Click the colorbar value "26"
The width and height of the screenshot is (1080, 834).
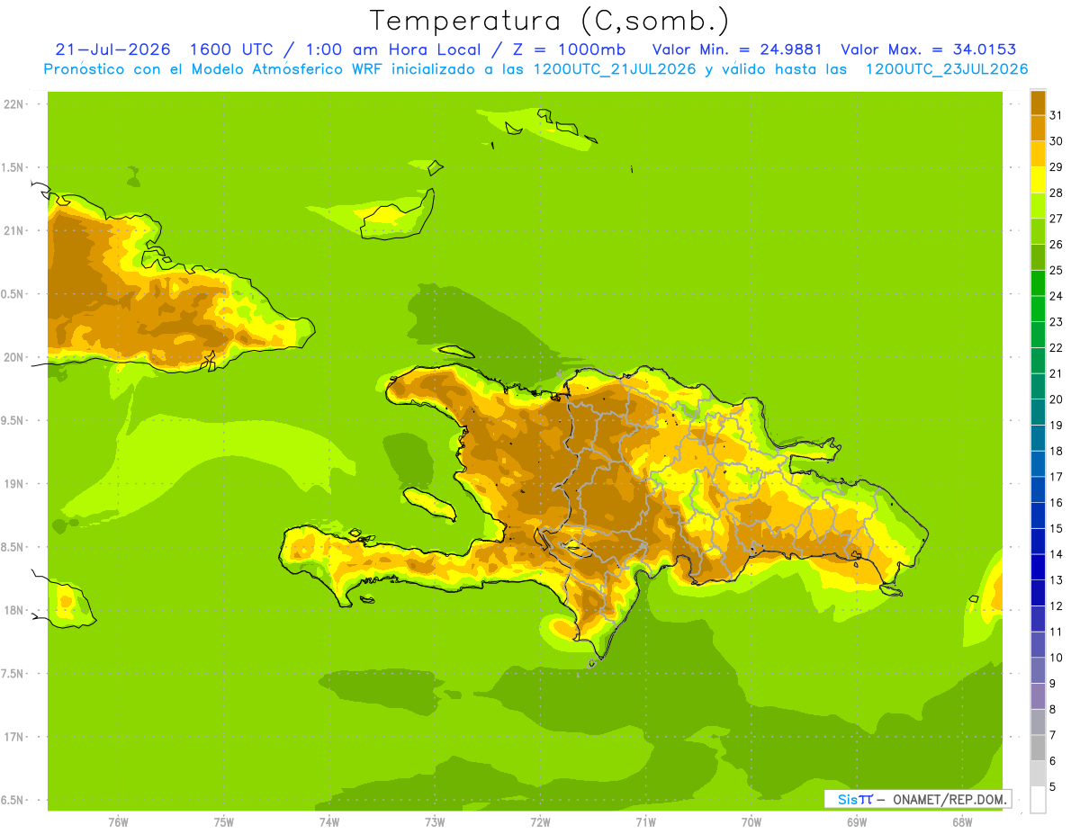pyautogui.click(x=1056, y=244)
